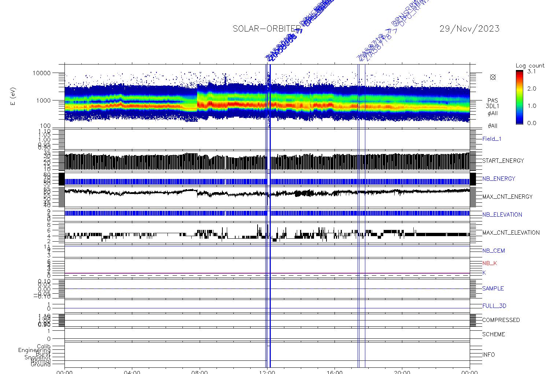Click the 10000 energy axis tick label
Viewport: 554px width, 374px height.
click(41, 73)
